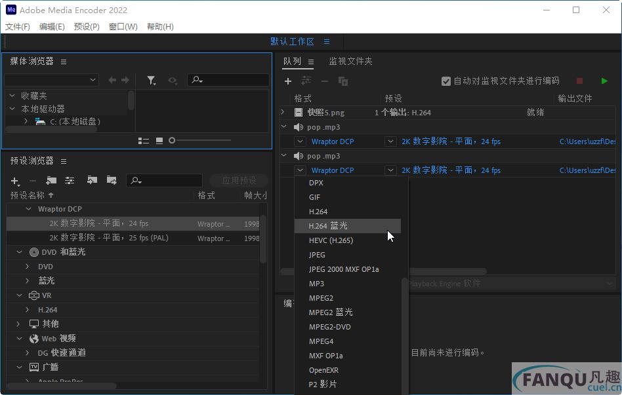Collapse the Wraptor DCP preset group

pos(29,209)
